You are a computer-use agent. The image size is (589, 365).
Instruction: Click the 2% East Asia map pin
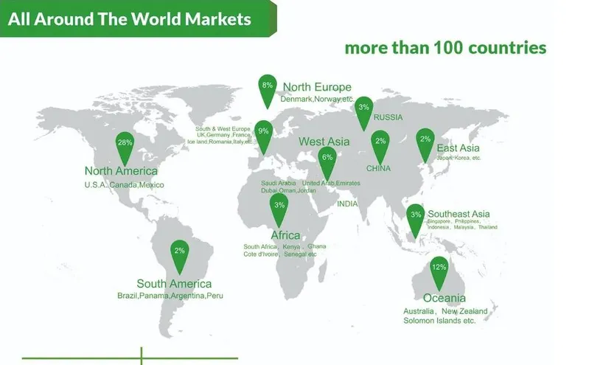pyautogui.click(x=425, y=141)
